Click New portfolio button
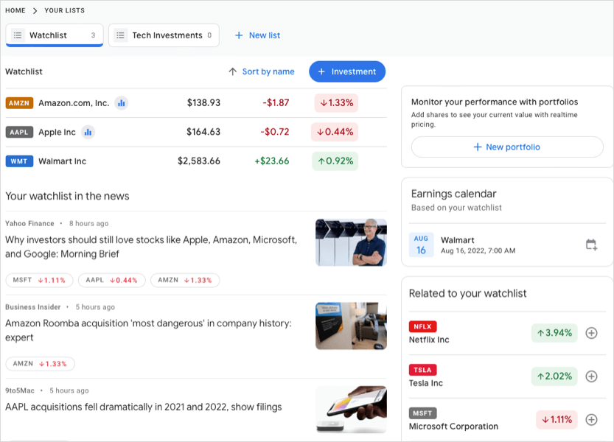 (507, 147)
